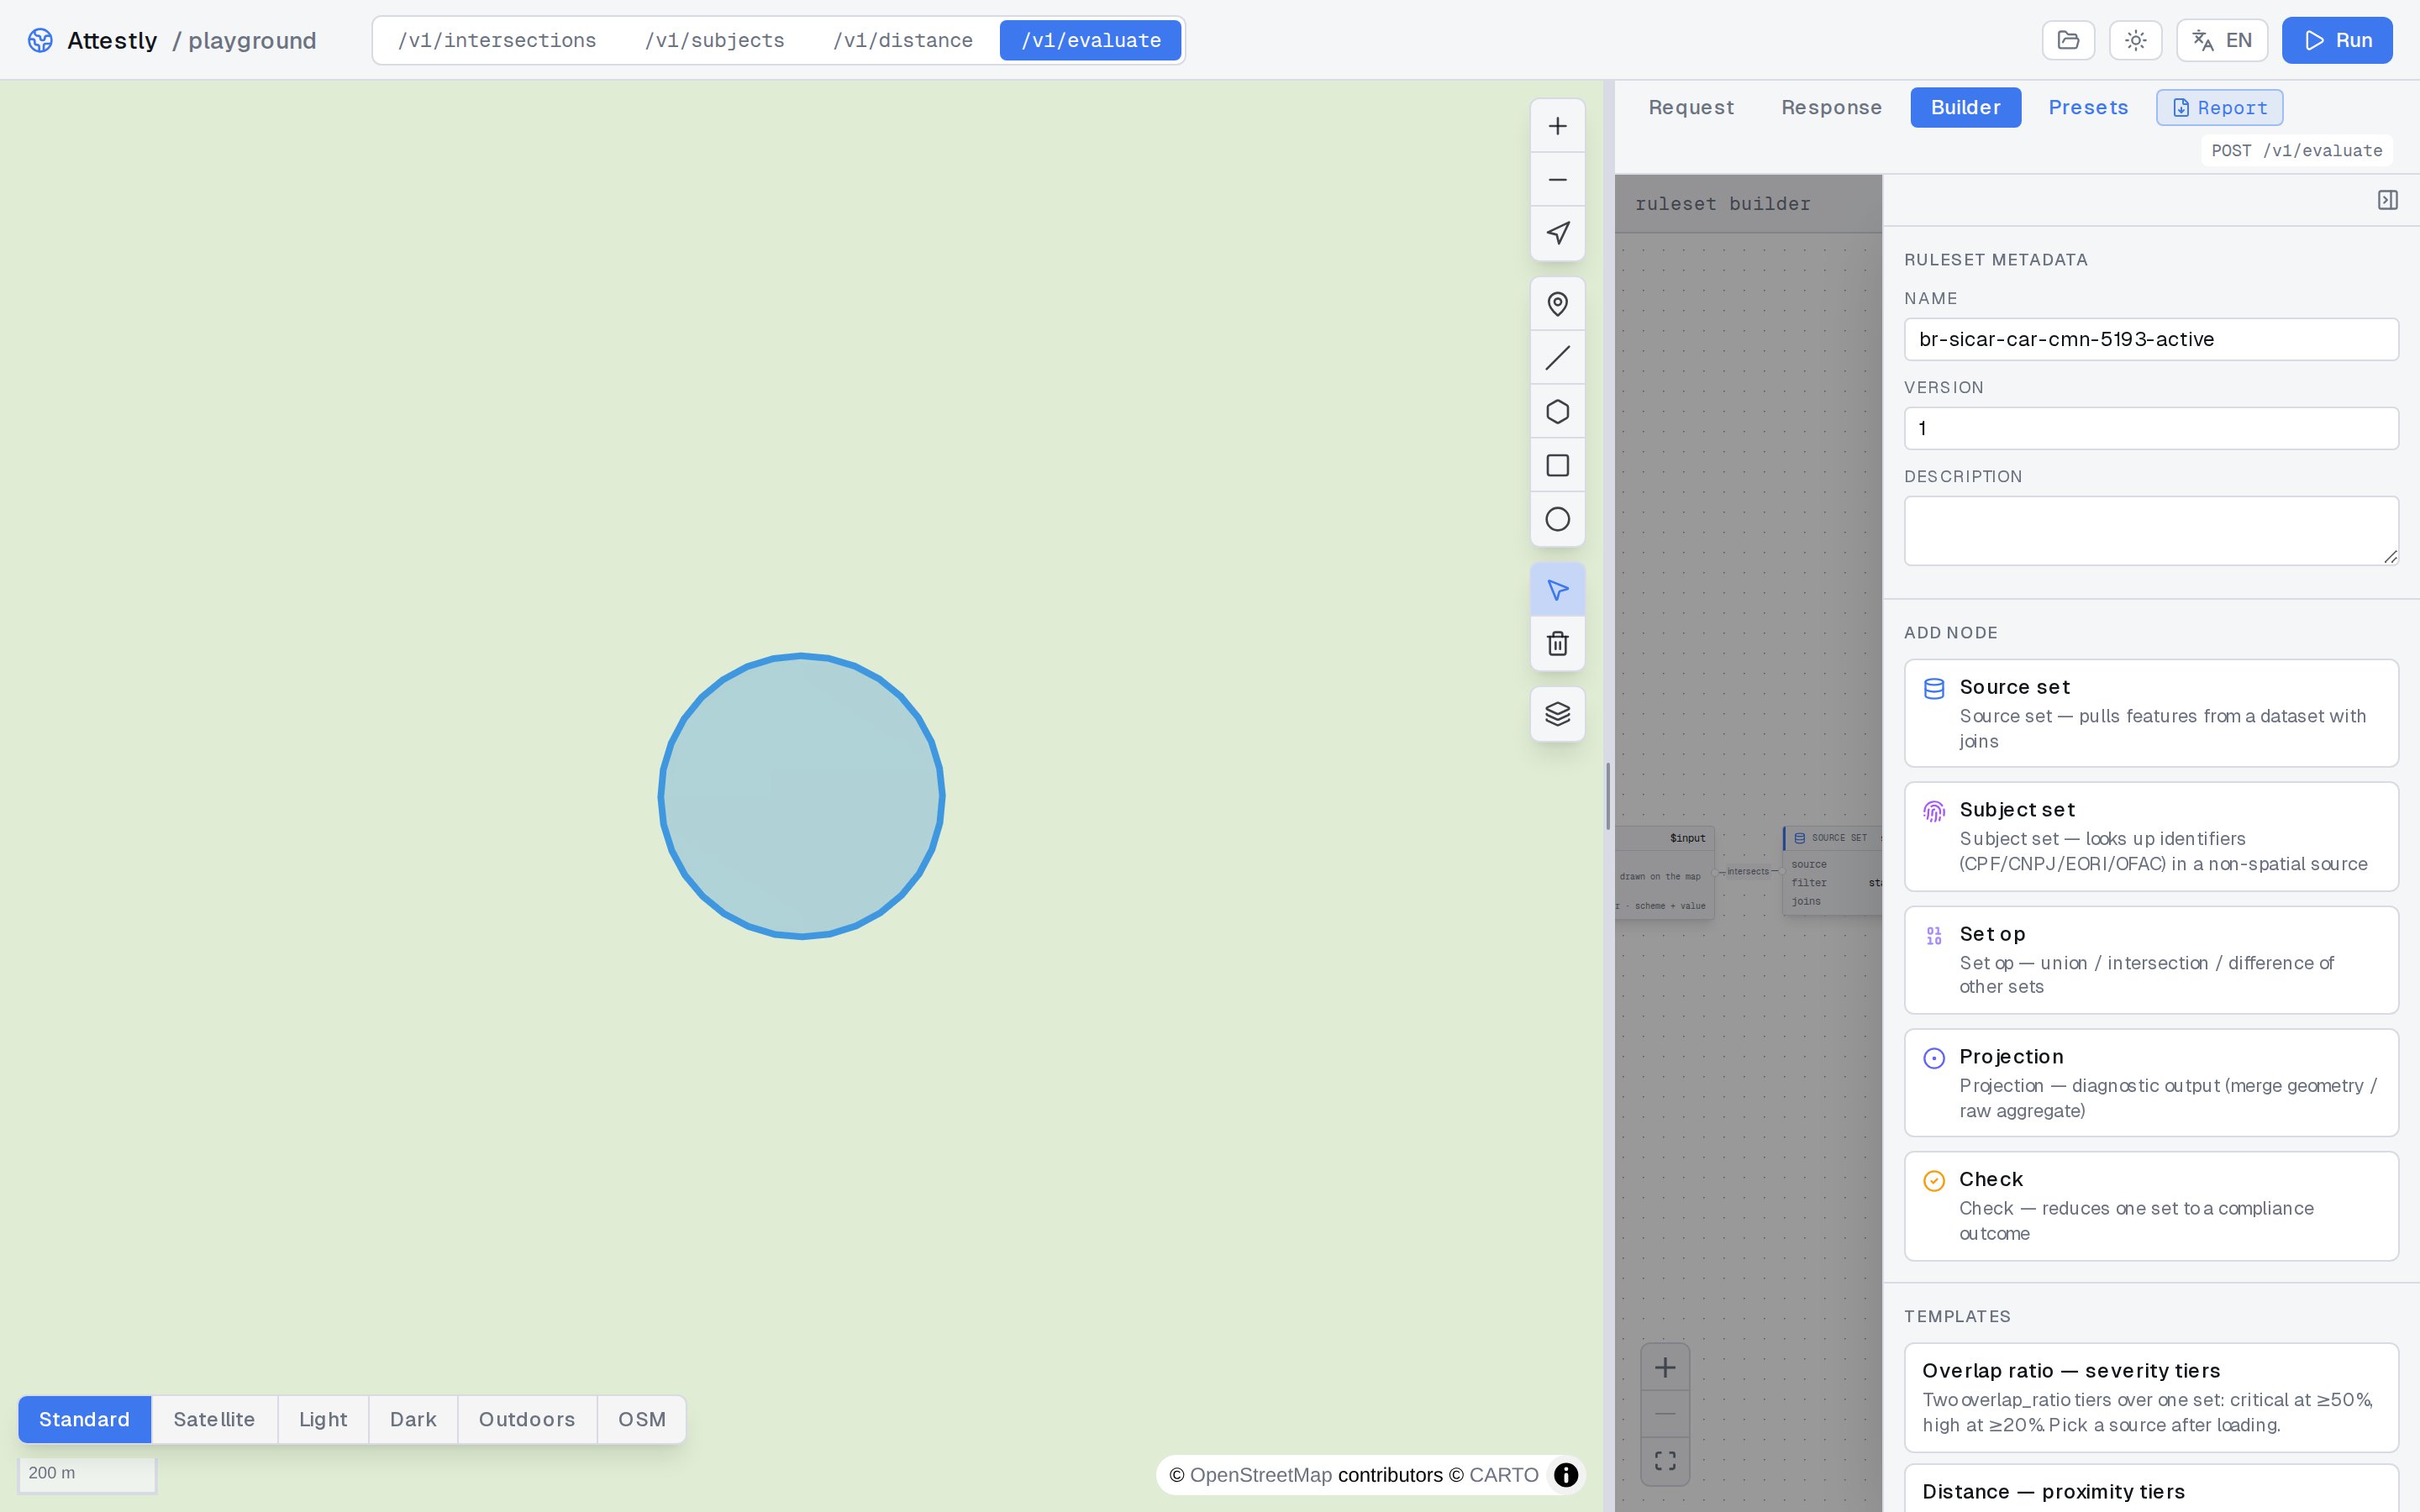
Task: Zoom out on the map
Action: [x=1557, y=180]
